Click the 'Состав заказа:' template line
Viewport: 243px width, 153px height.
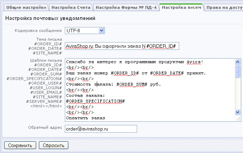click(86, 96)
